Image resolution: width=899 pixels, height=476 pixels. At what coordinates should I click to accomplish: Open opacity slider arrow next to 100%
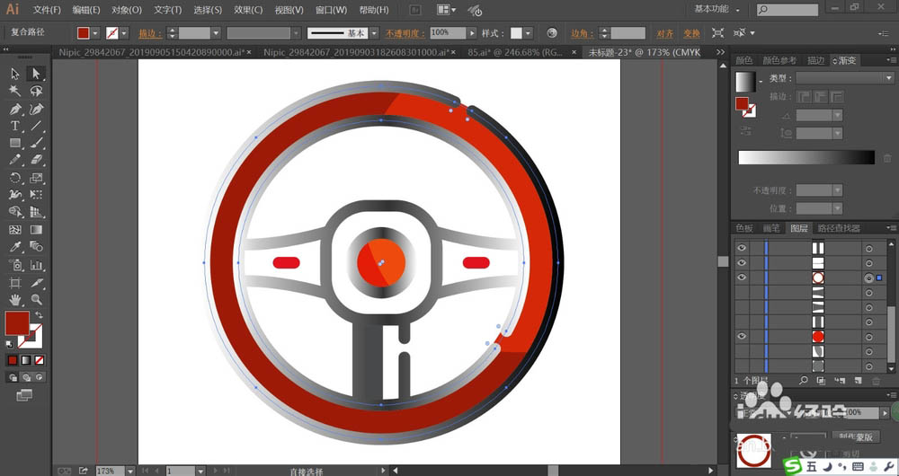coord(473,33)
